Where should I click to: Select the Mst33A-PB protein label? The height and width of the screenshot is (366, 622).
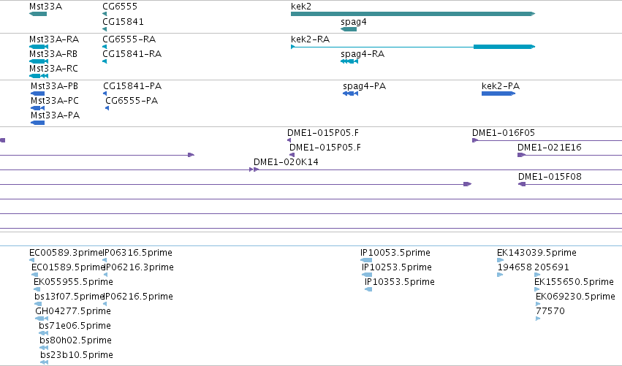pos(54,86)
